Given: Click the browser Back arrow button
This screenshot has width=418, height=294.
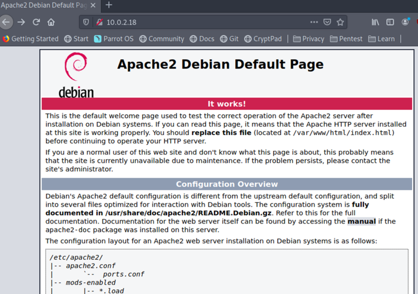Looking at the screenshot, I should tap(6, 22).
